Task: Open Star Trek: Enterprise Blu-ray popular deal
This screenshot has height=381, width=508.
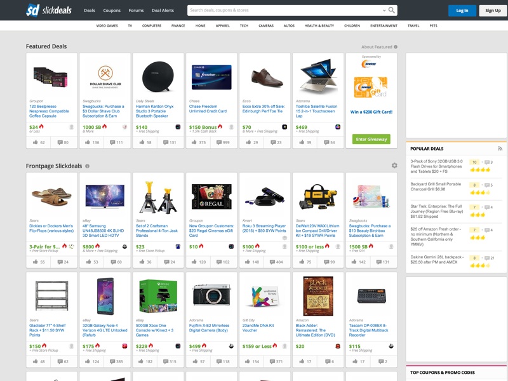Action: 437,211
